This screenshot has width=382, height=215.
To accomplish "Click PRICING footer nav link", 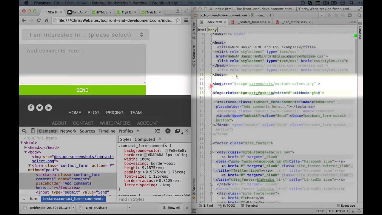I will click(x=115, y=113).
